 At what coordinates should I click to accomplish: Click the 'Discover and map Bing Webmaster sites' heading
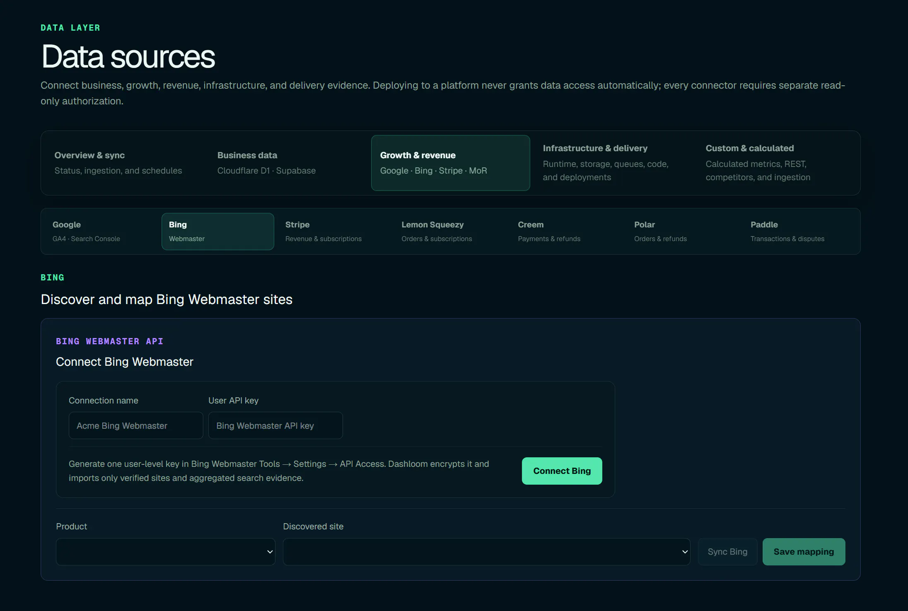click(x=167, y=299)
